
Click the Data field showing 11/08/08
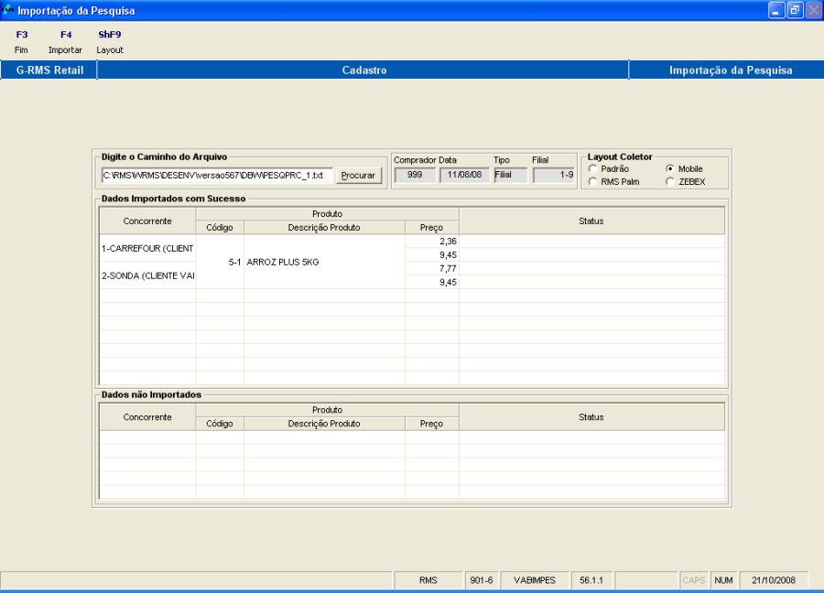pyautogui.click(x=464, y=175)
